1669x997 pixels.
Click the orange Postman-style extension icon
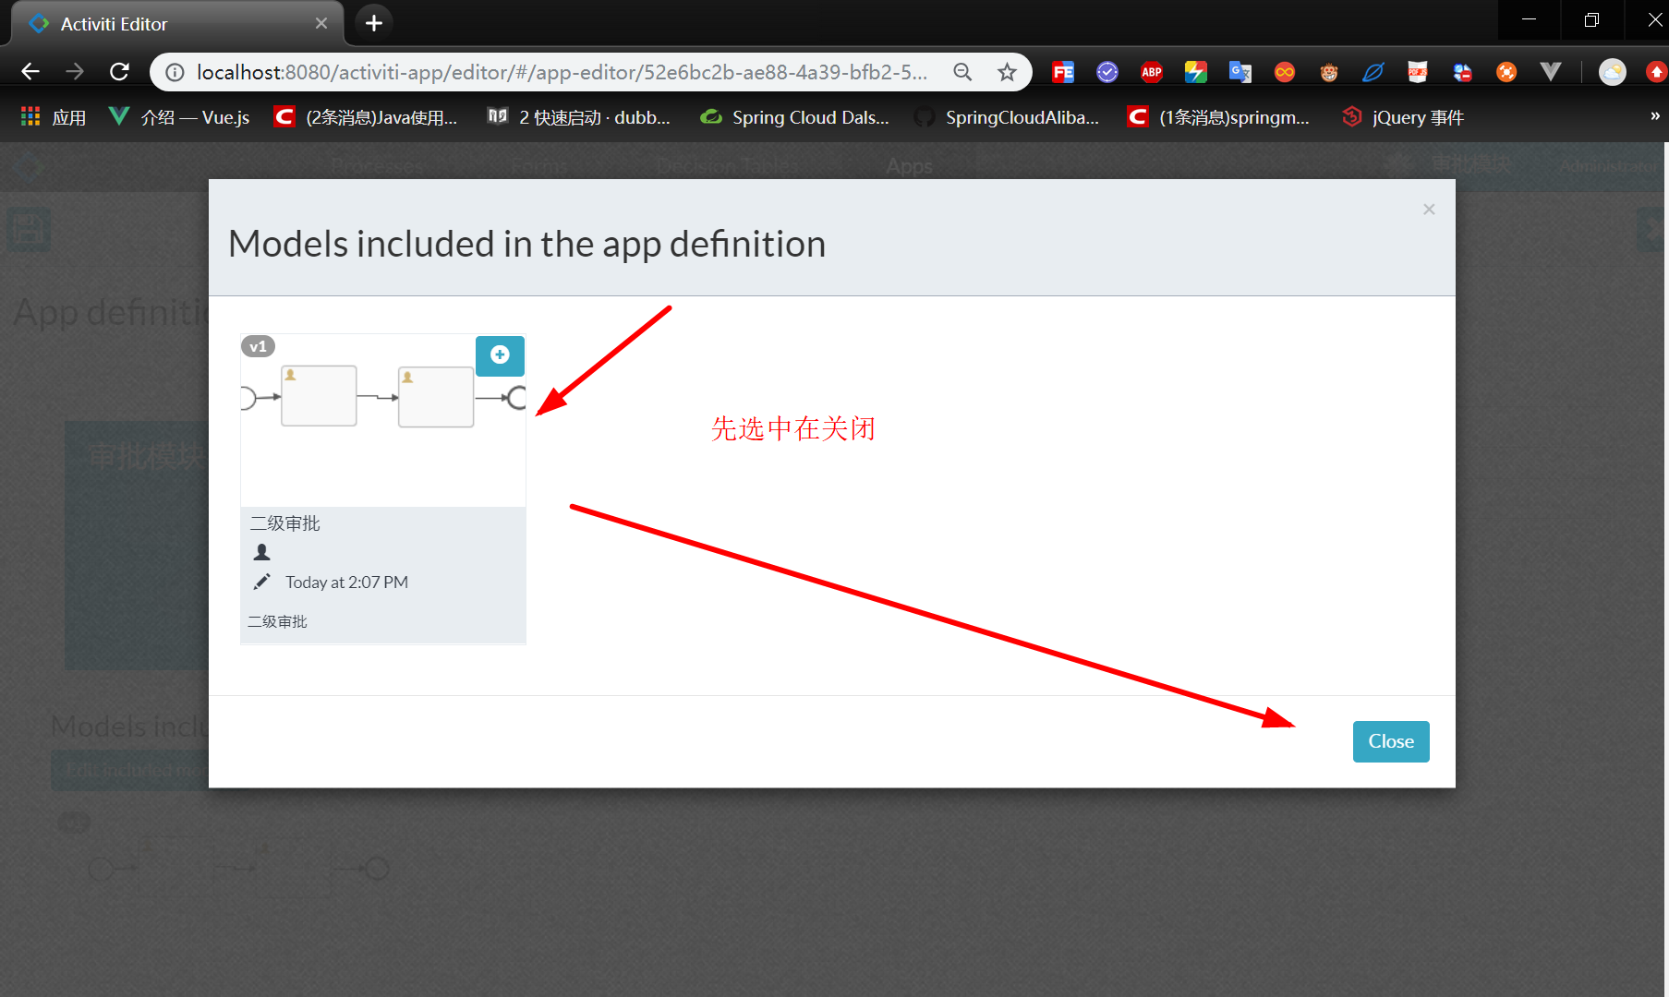tap(1506, 72)
